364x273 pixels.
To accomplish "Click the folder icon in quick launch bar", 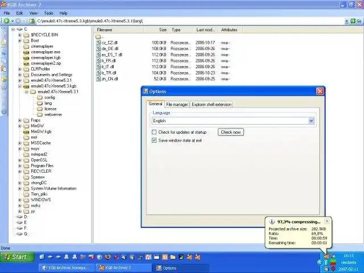I will 173,257.
